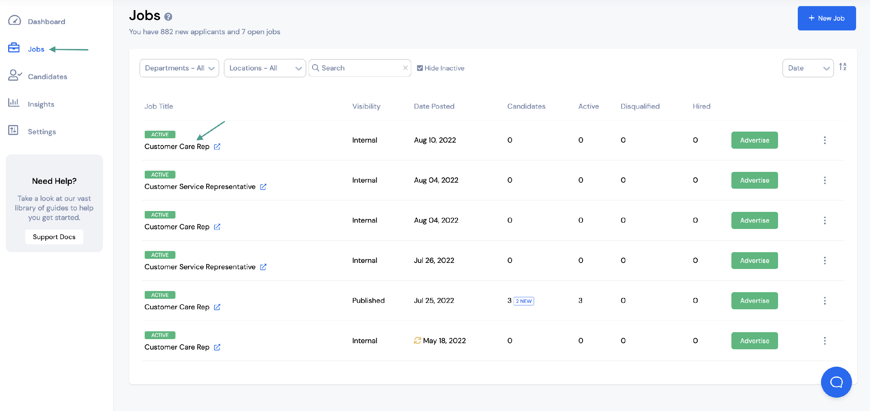
Task: Go to Candidates in the sidebar
Action: pos(48,77)
